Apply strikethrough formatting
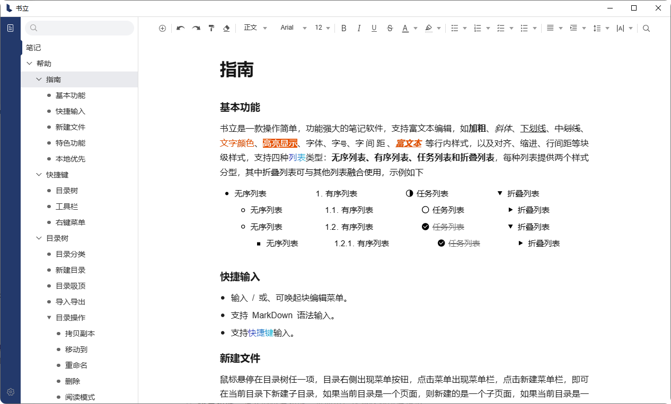This screenshot has height=404, width=671. 390,28
